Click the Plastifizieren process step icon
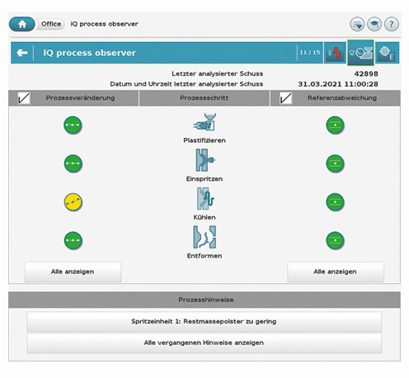 [204, 122]
